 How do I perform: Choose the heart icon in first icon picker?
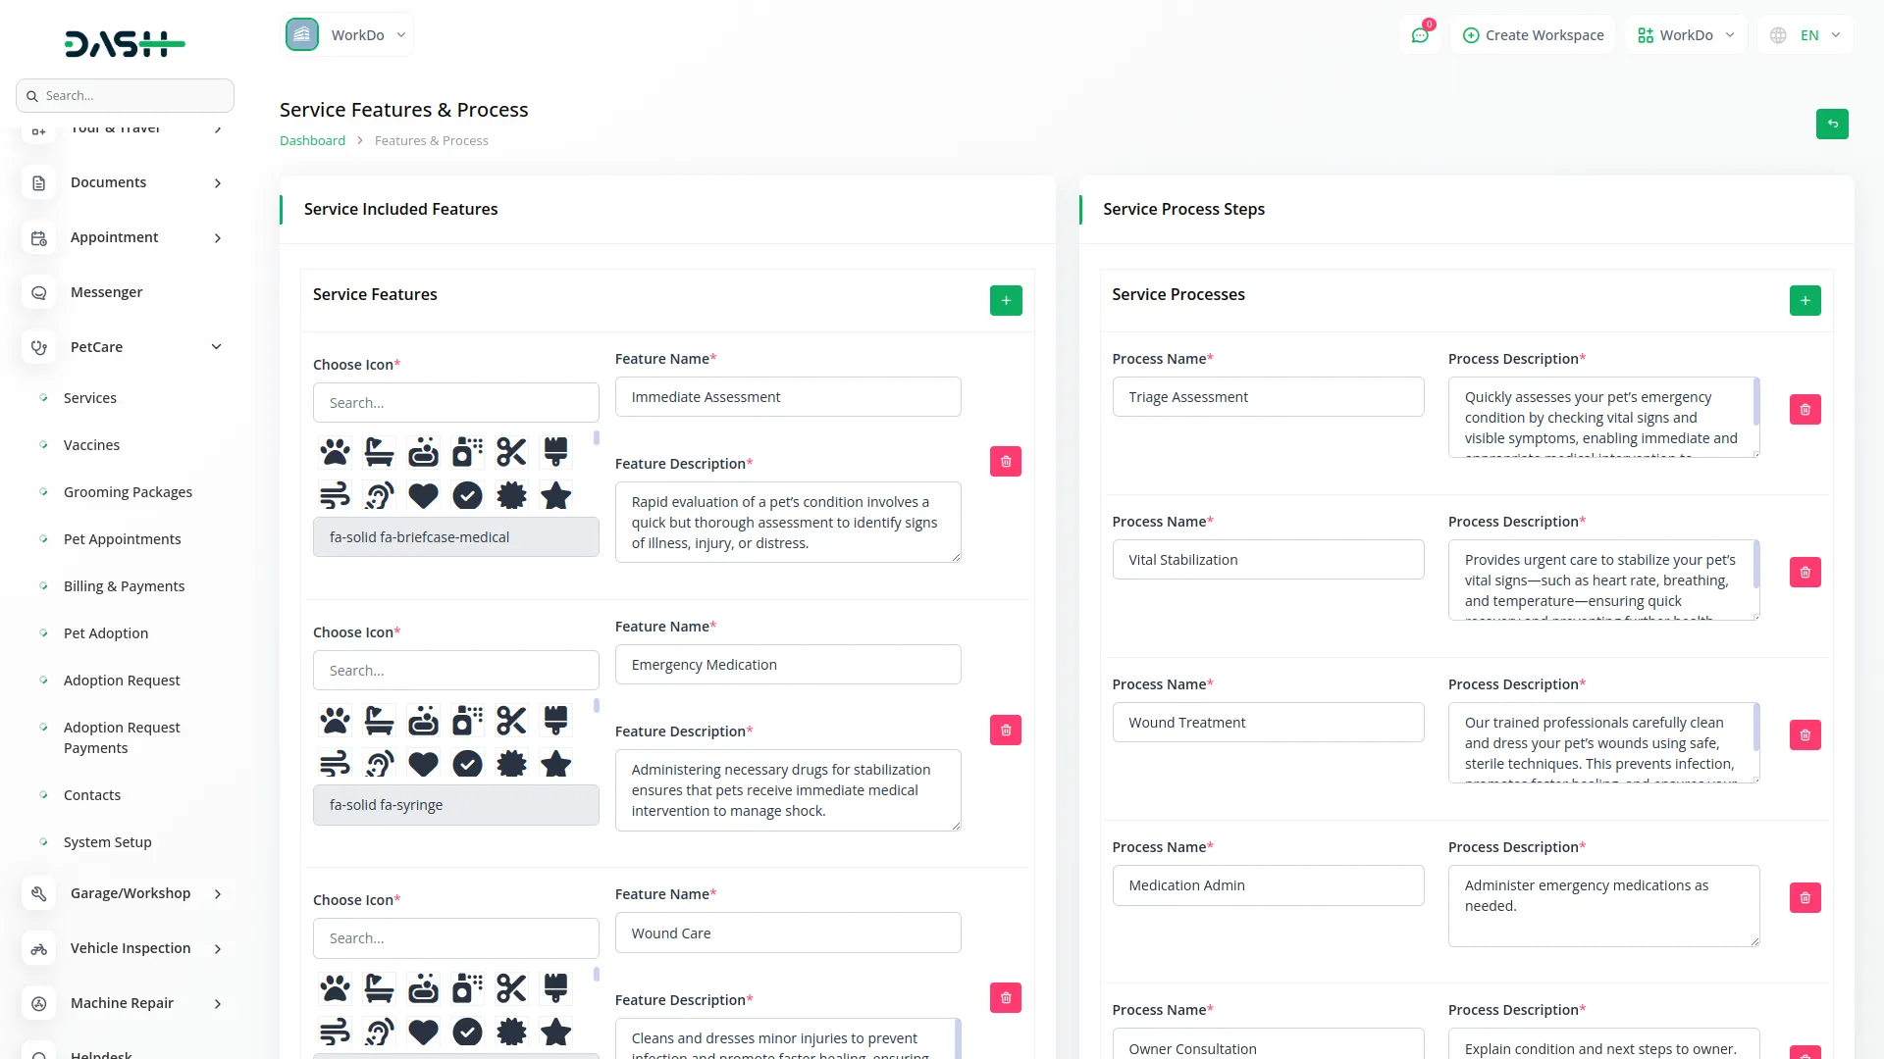point(423,496)
